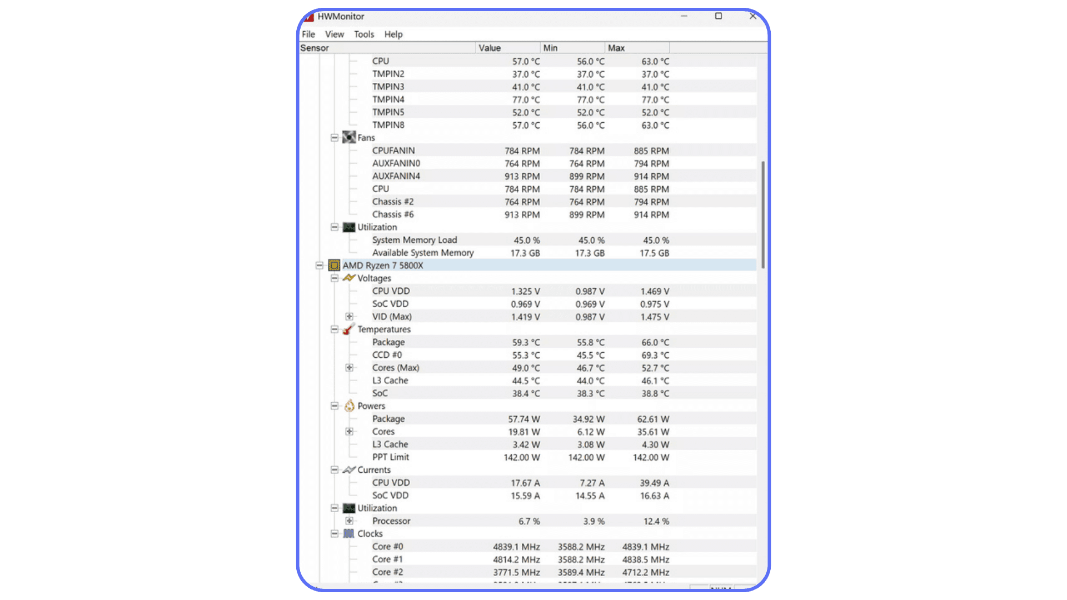This screenshot has width=1067, height=600.
Task: Click the Min column header
Action: 572,48
